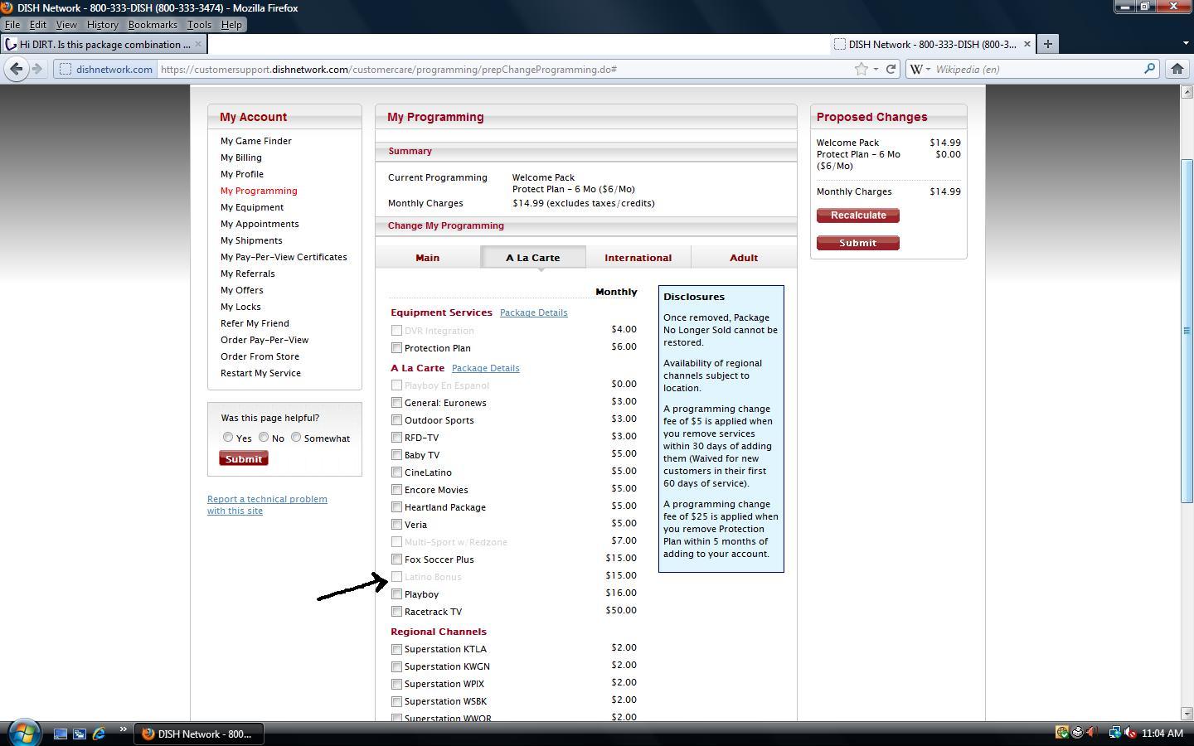Open My Equipment in sidebar

point(252,207)
